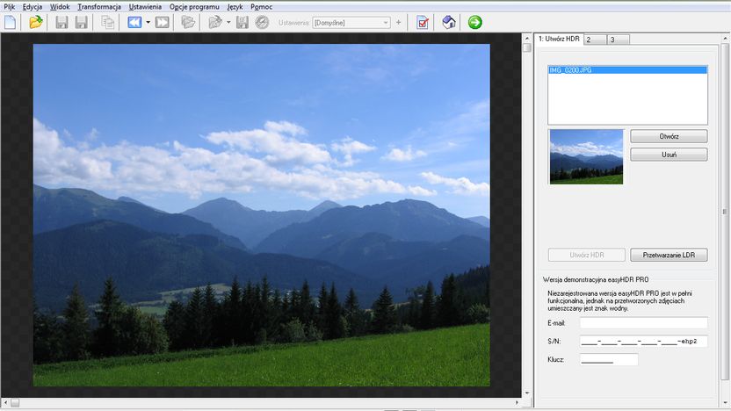The image size is (731, 411).
Task: Click the greyed save settings disk icon
Action: 242,22
